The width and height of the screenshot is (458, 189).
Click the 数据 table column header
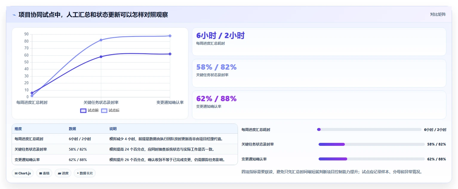72,129
